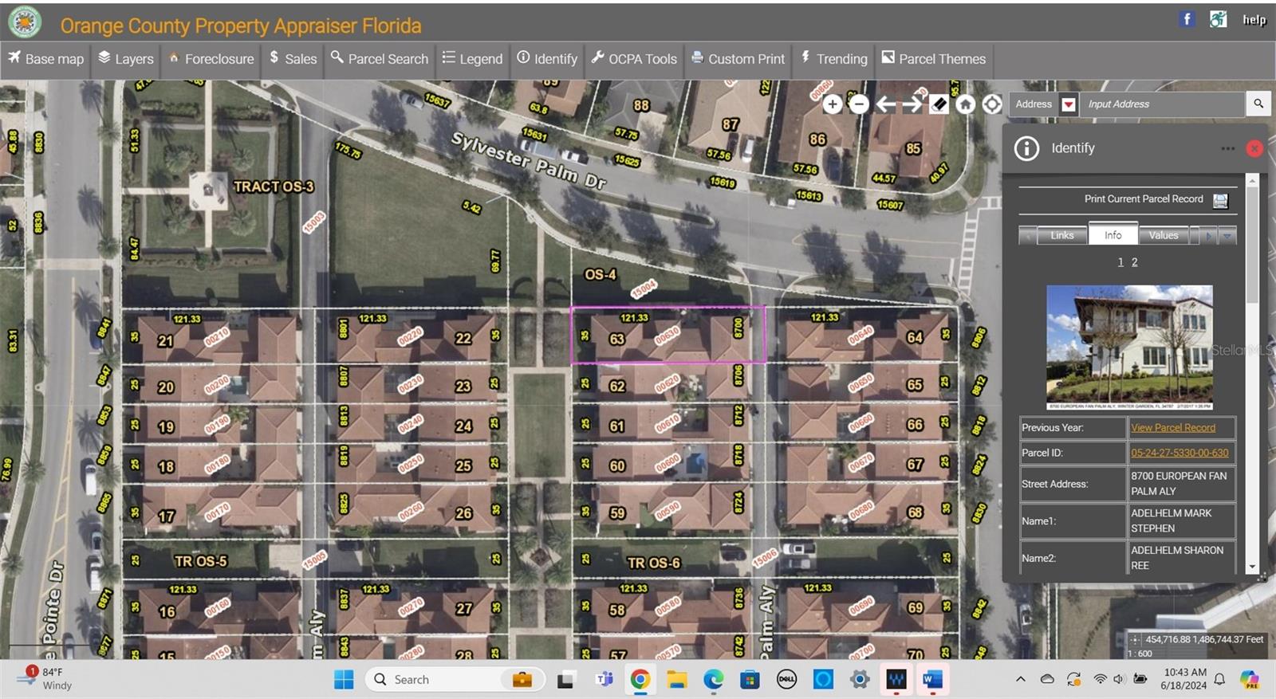The width and height of the screenshot is (1276, 699).
Task: Open the Identify panel three-dot options menu
Action: (1227, 148)
